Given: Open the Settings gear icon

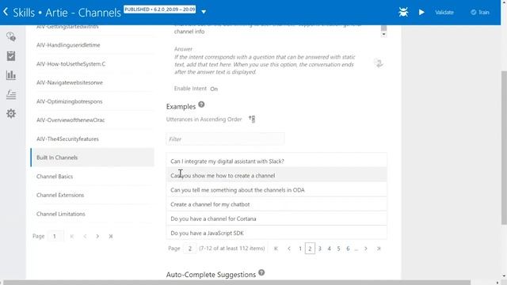Looking at the screenshot, I should (11, 113).
